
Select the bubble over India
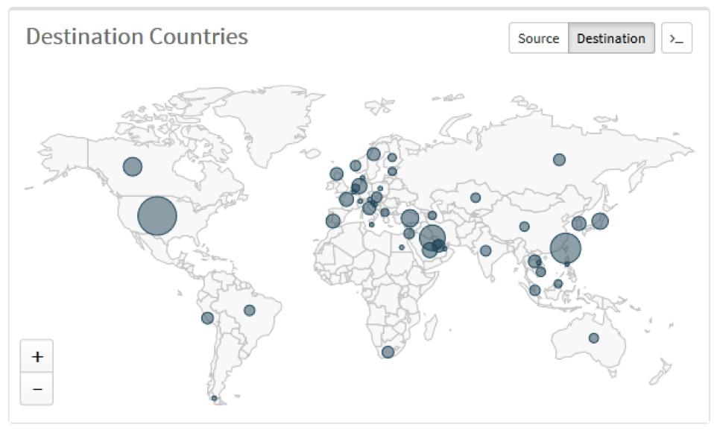point(486,250)
